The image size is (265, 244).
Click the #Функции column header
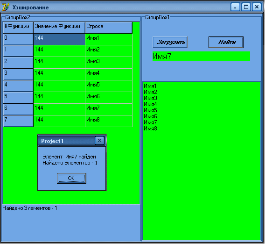(x=18, y=28)
